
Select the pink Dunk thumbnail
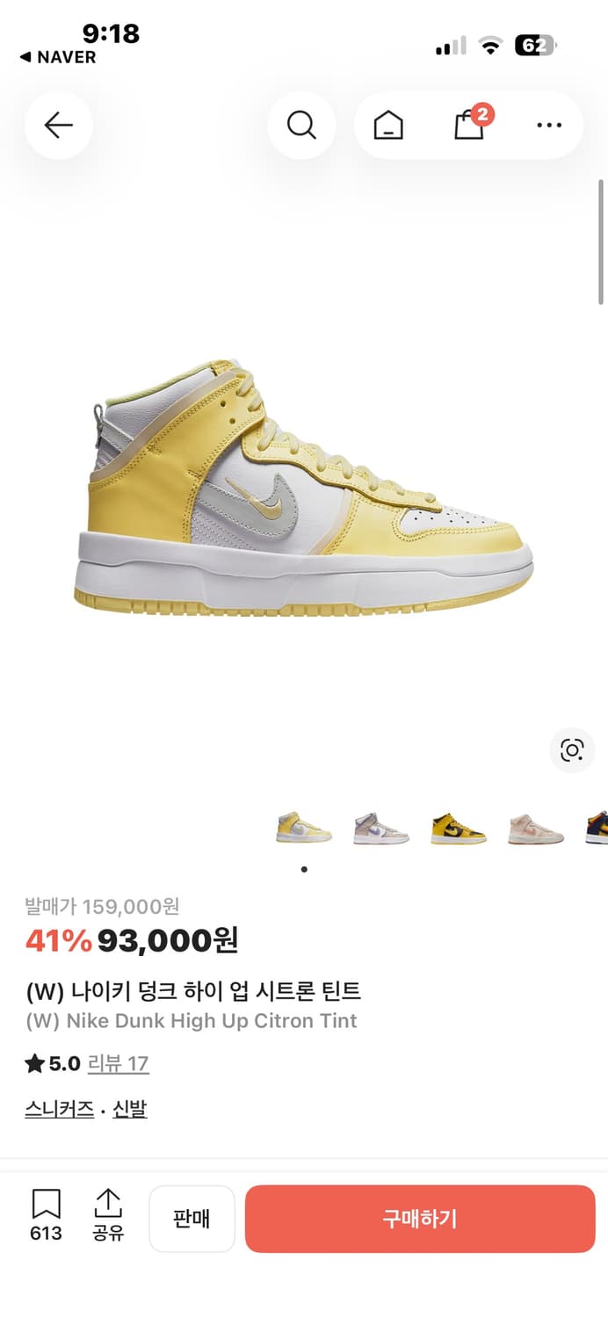536,828
